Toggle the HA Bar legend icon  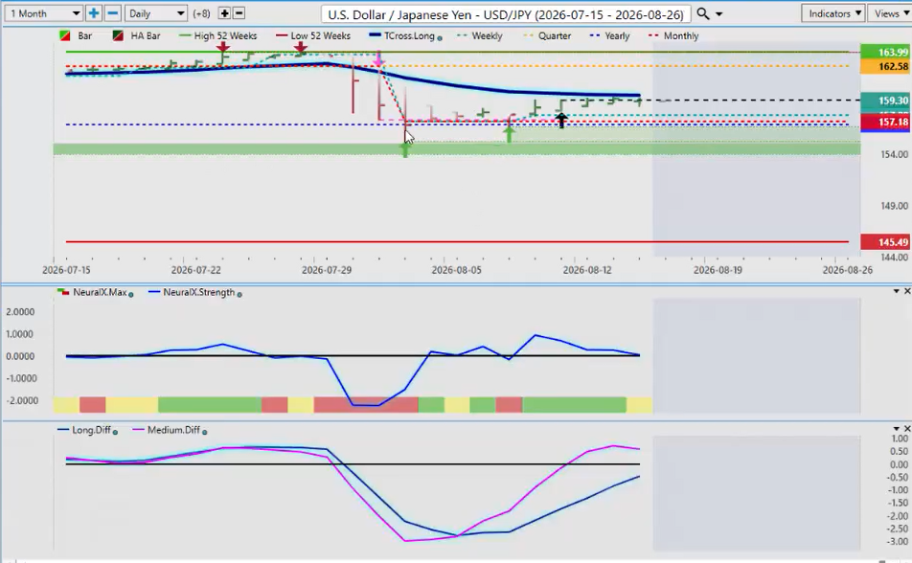pos(118,36)
